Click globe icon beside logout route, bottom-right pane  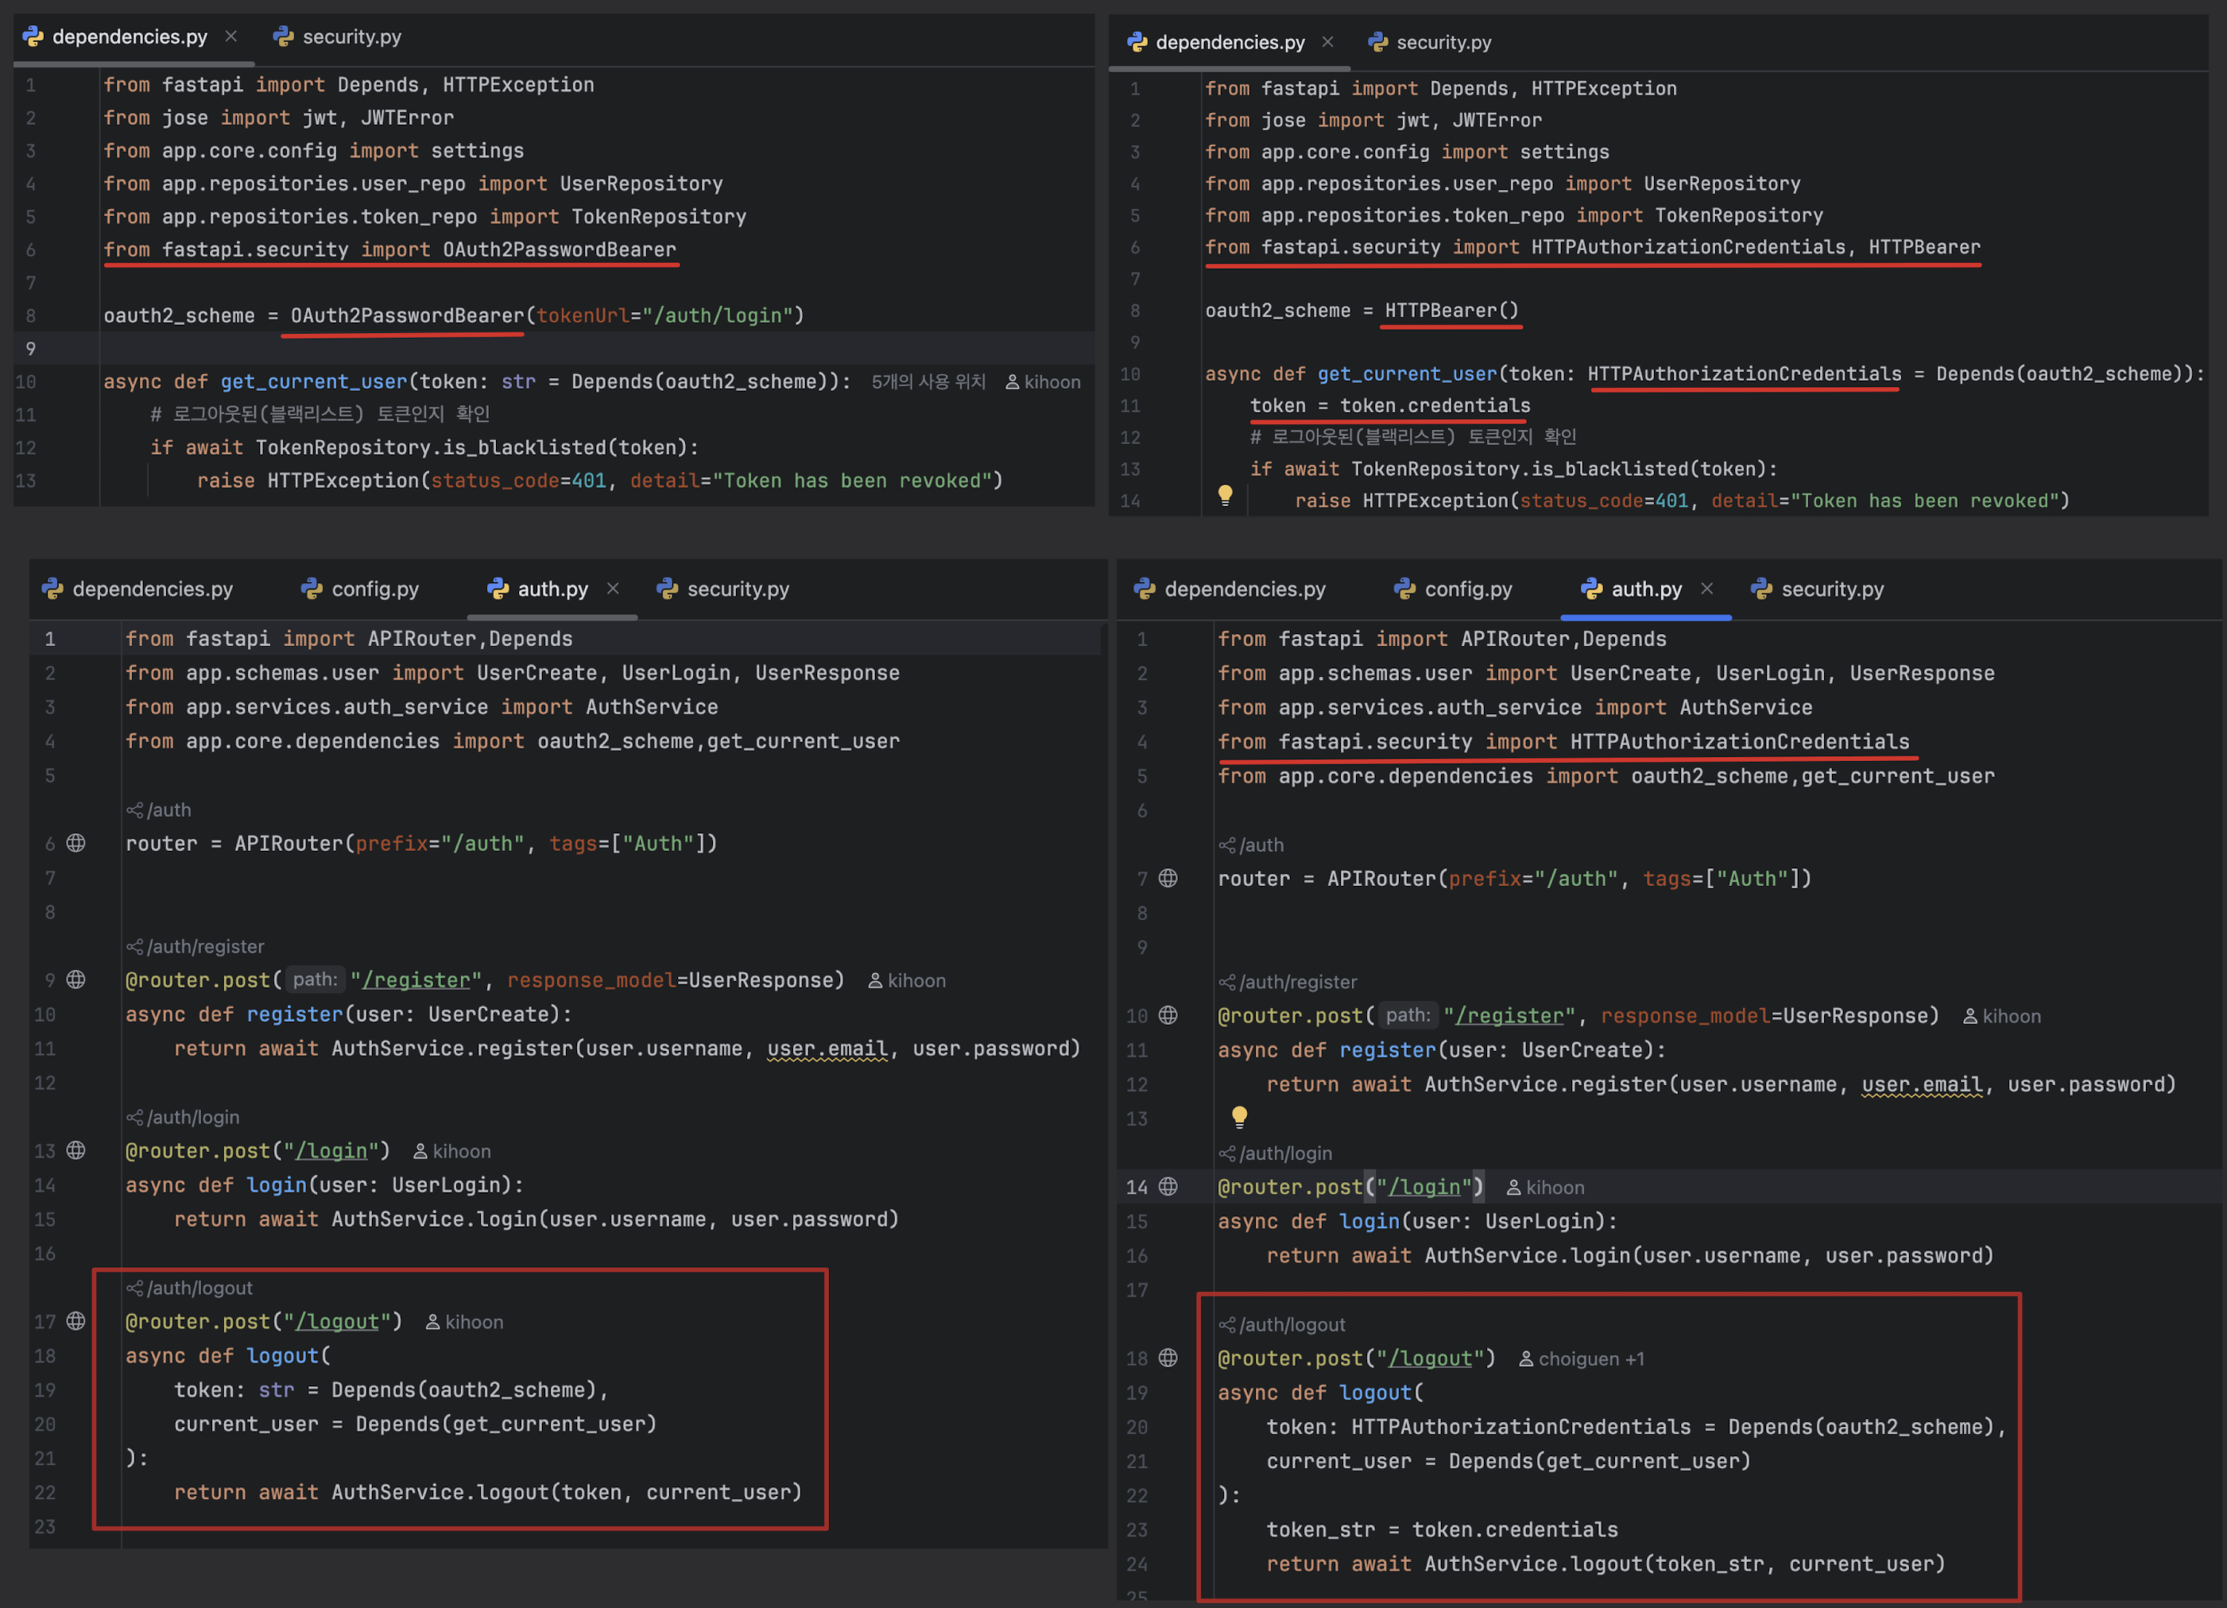pyautogui.click(x=1168, y=1358)
